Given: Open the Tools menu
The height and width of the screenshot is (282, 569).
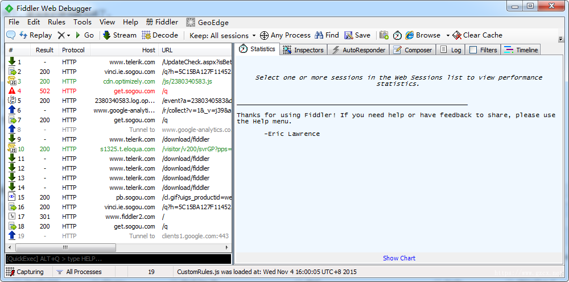Looking at the screenshot, I should pos(83,22).
